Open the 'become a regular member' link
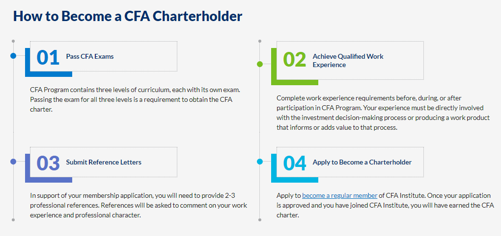 [339, 196]
